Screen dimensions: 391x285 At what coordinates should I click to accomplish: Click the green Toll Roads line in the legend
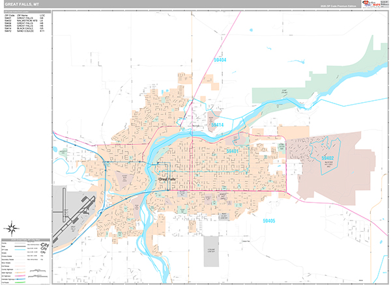[20, 282]
